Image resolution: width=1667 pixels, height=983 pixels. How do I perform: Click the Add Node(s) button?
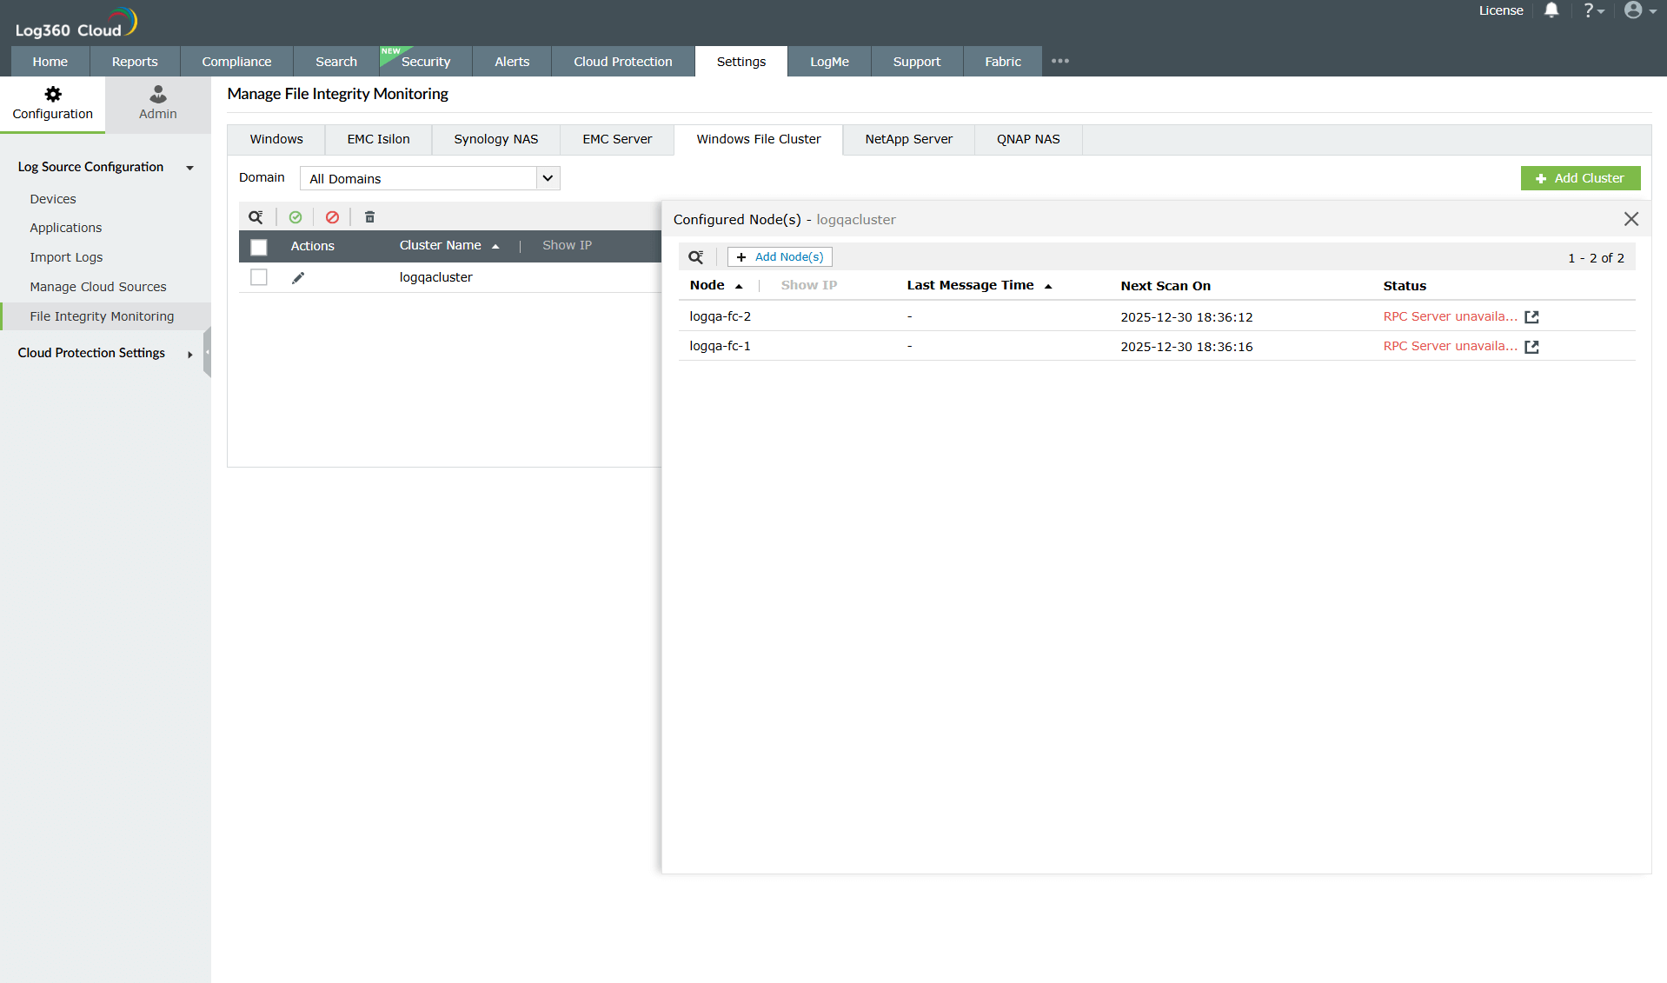tap(779, 256)
